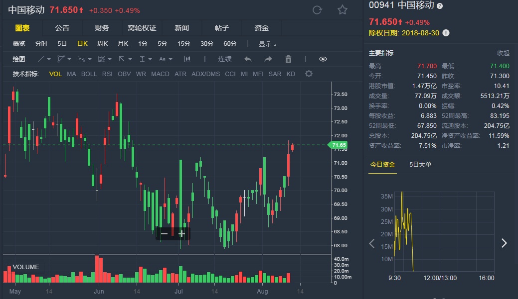
Task: Go to next fund chart with right arrow
Action: pyautogui.click(x=504, y=243)
